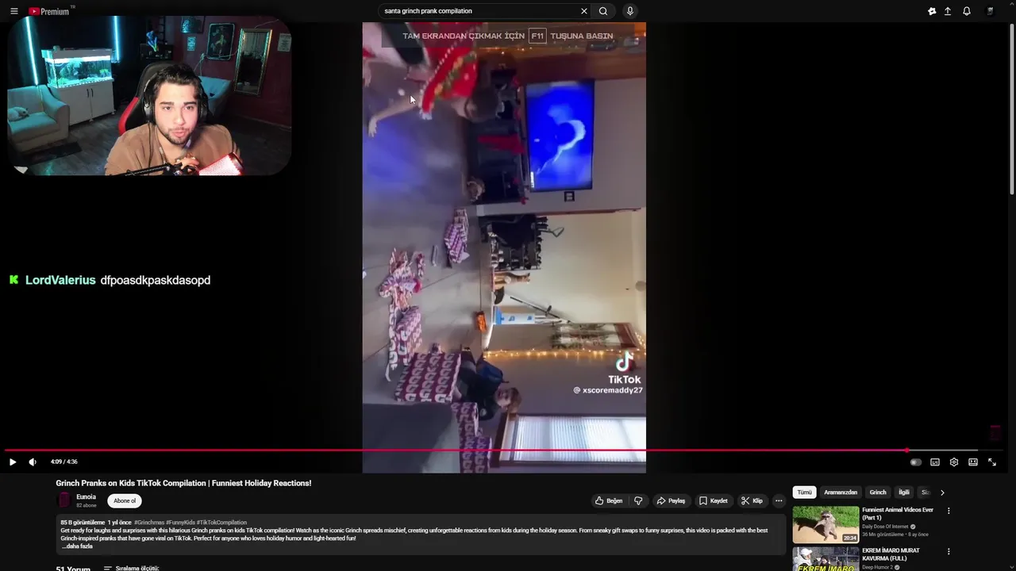Open the account avatar menu
Image resolution: width=1016 pixels, height=571 pixels.
(991, 11)
